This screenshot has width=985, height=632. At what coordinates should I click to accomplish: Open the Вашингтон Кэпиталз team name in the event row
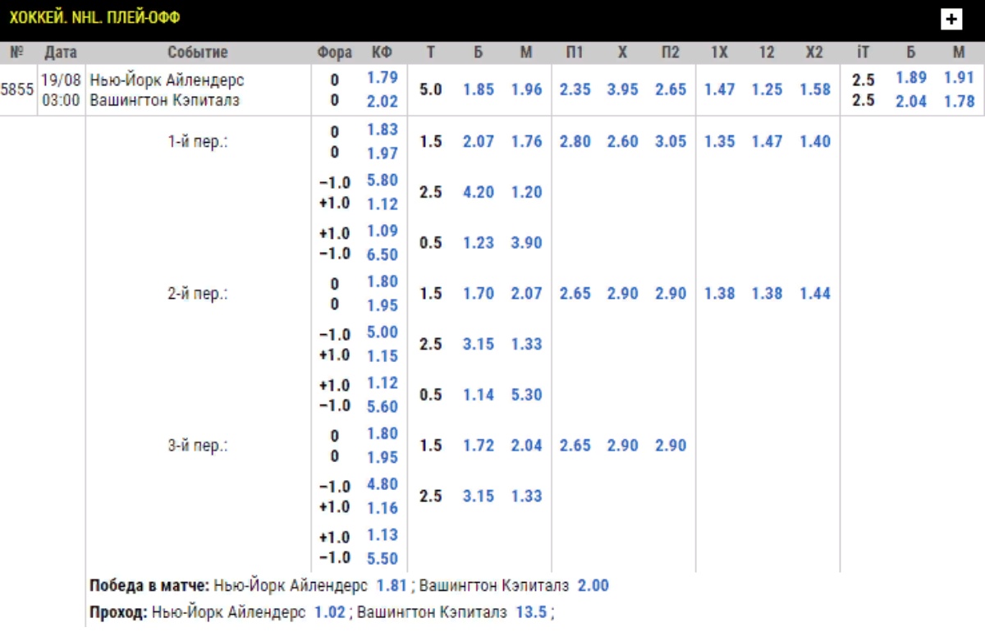[x=164, y=101]
